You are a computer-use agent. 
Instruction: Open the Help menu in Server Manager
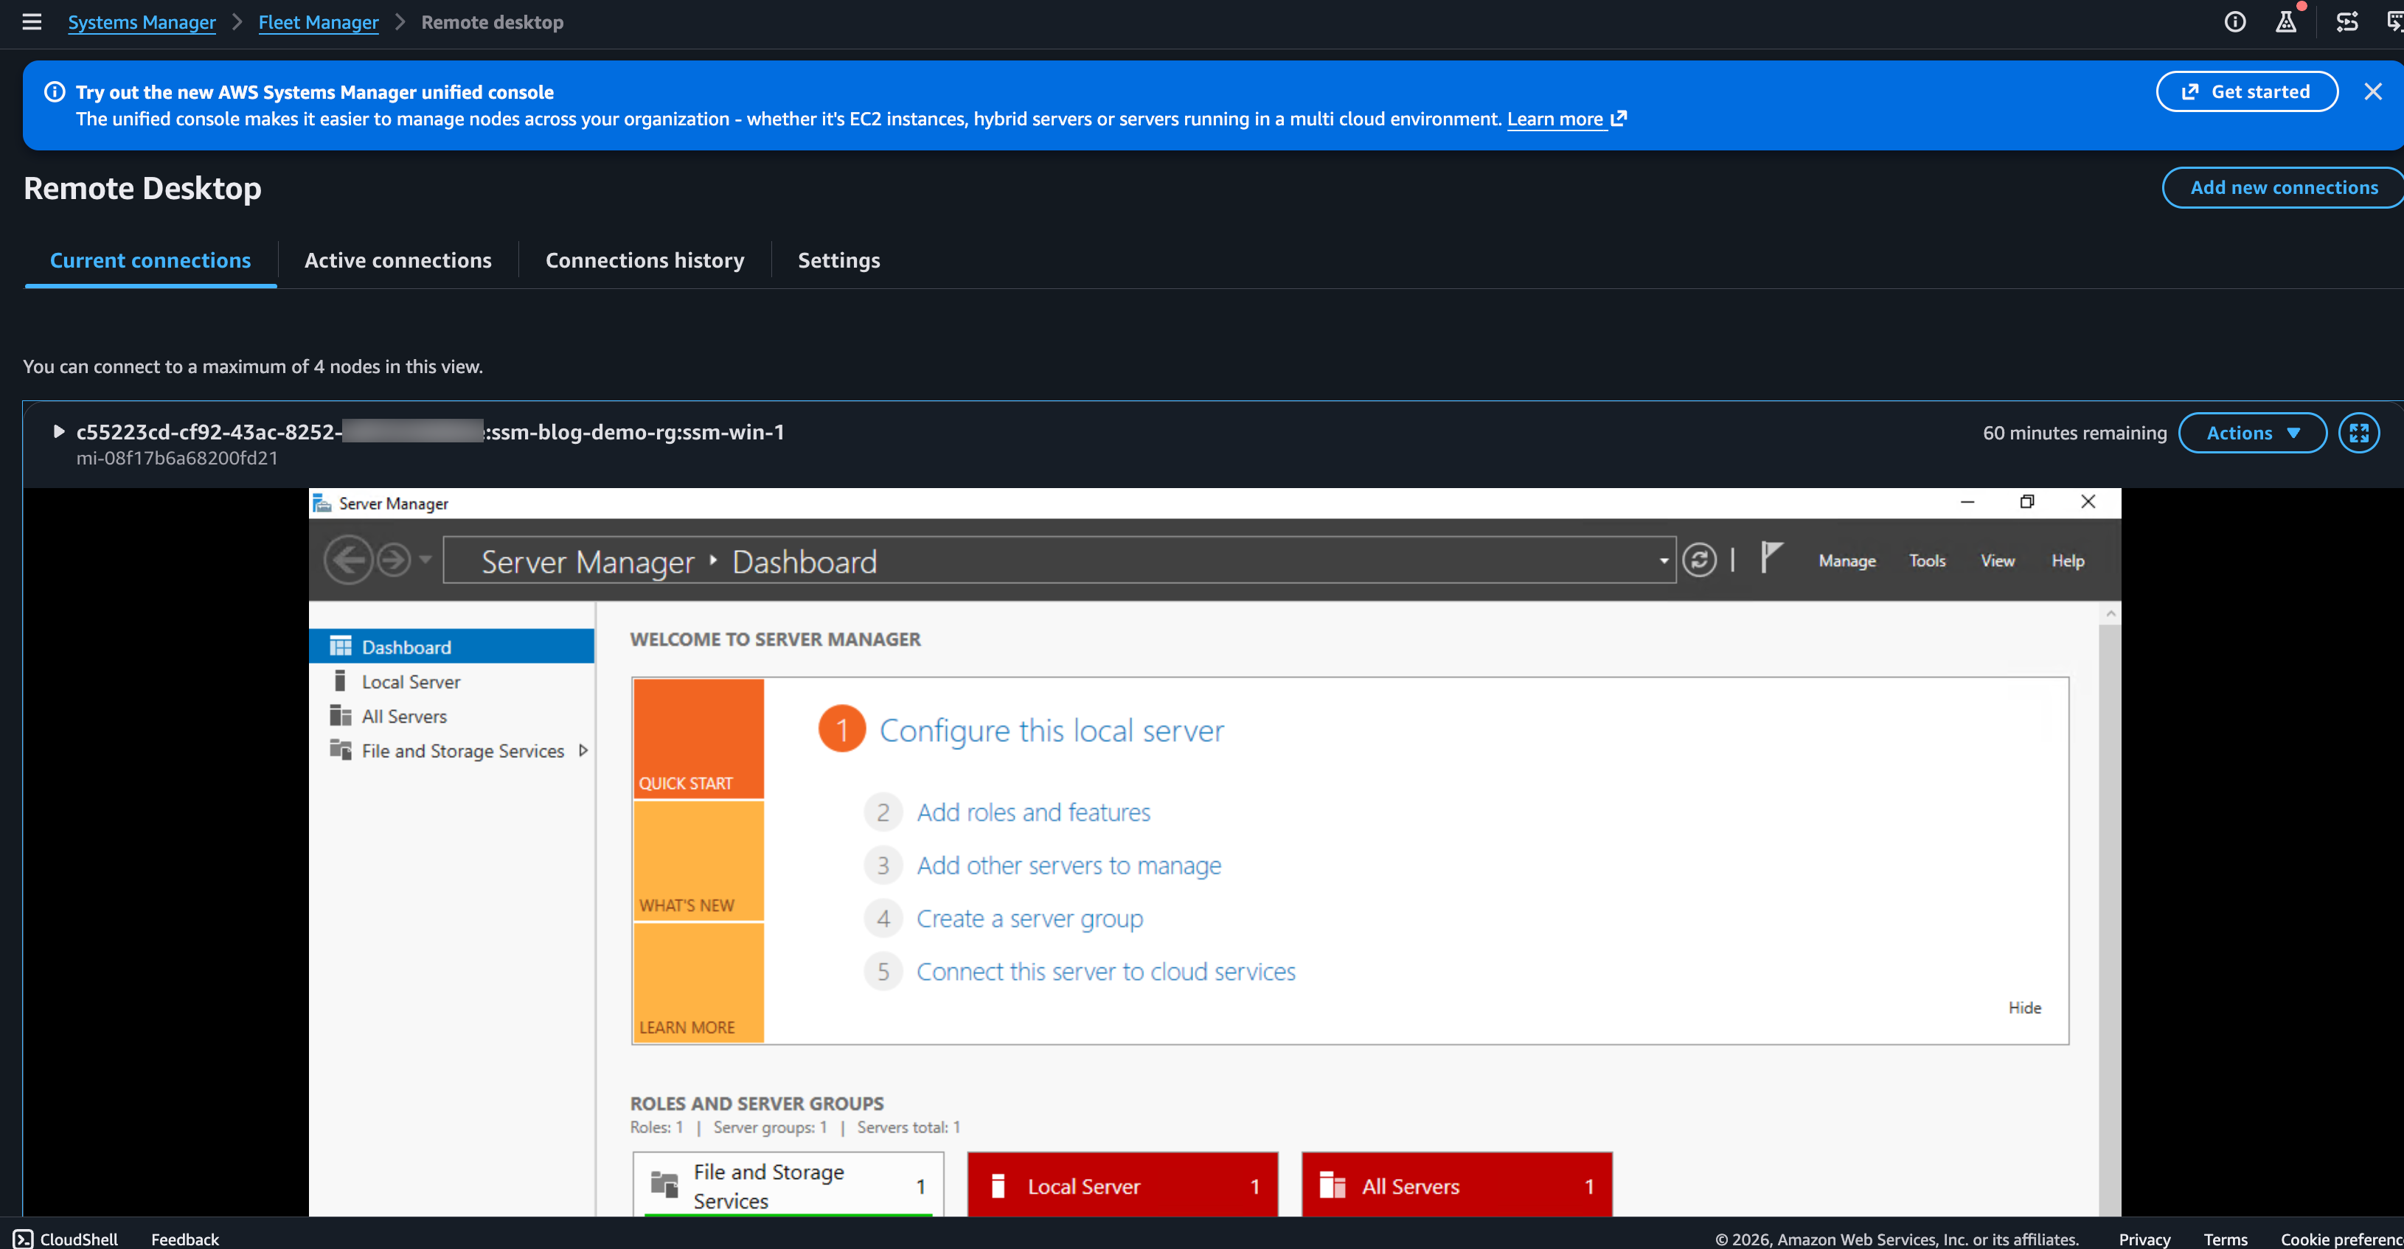(2067, 560)
